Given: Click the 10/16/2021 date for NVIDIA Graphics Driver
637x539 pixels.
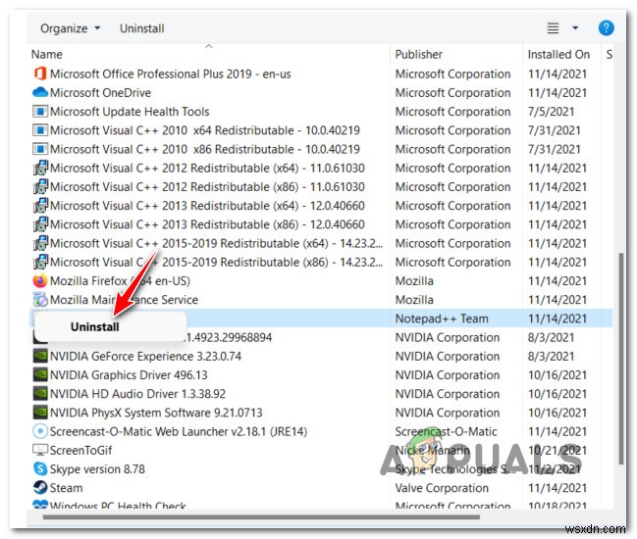Looking at the screenshot, I should [x=557, y=374].
